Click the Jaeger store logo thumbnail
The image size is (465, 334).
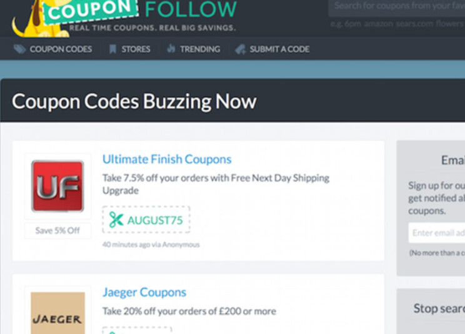click(x=58, y=313)
